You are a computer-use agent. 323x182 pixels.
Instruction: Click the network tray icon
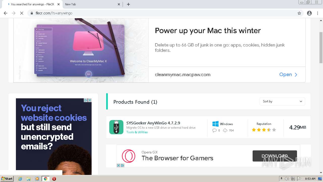[x=293, y=179]
